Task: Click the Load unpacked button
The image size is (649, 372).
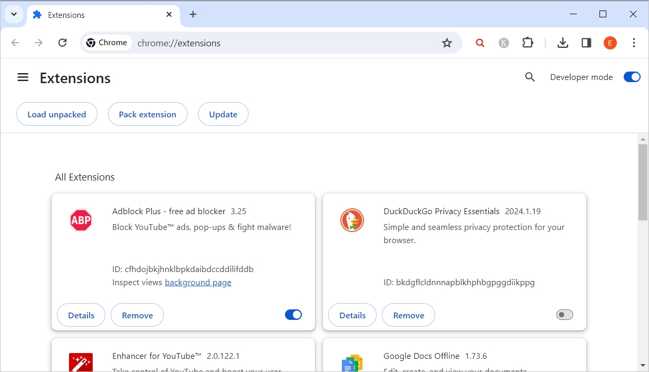Action: (57, 114)
